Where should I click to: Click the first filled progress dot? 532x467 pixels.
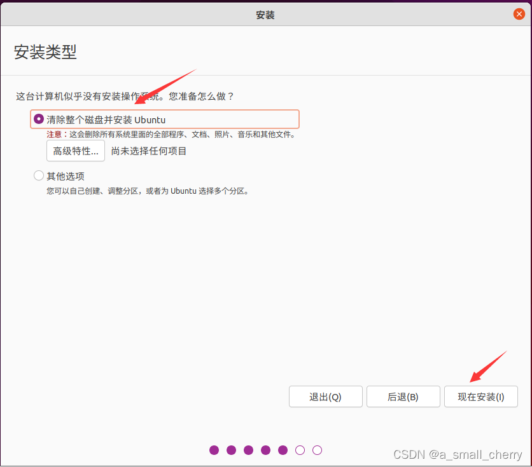[214, 450]
